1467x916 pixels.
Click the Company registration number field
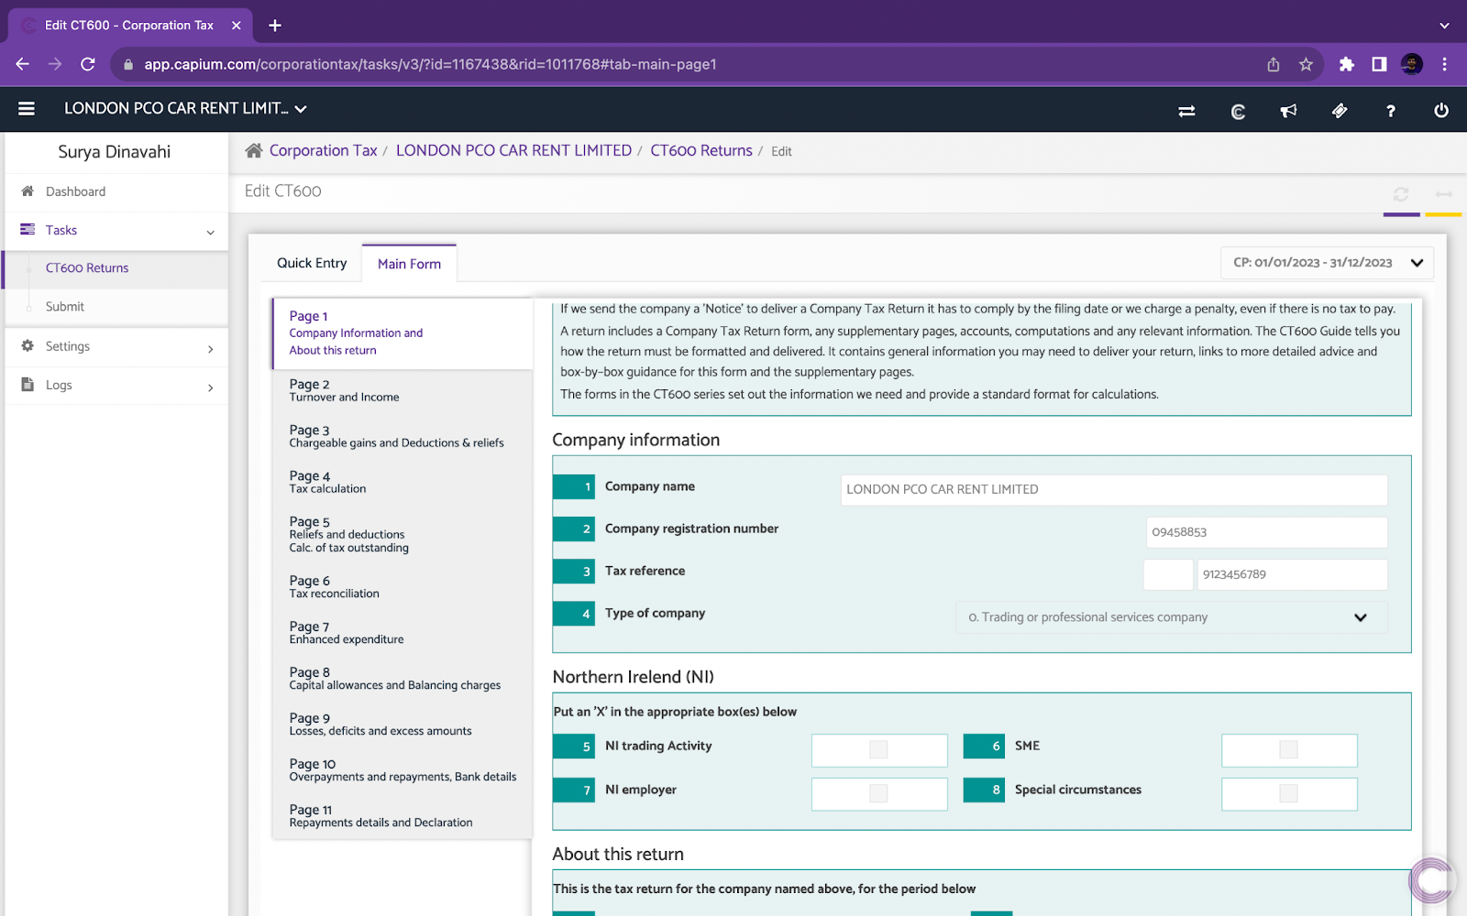pos(1266,532)
